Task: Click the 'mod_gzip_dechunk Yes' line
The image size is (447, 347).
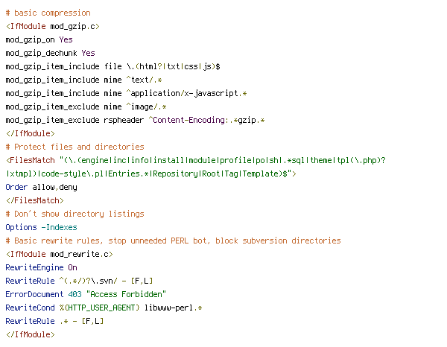Action: point(50,54)
